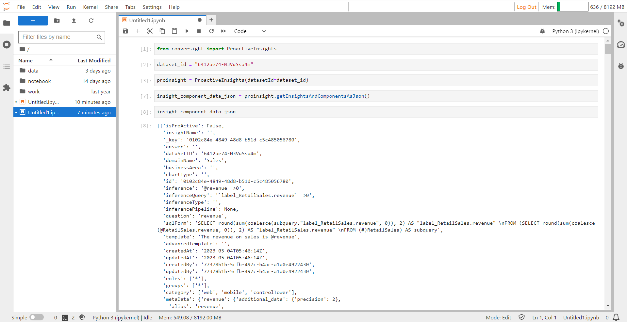This screenshot has height=322, width=627.
Task: Sort files by Last Modified header
Action: (88, 60)
